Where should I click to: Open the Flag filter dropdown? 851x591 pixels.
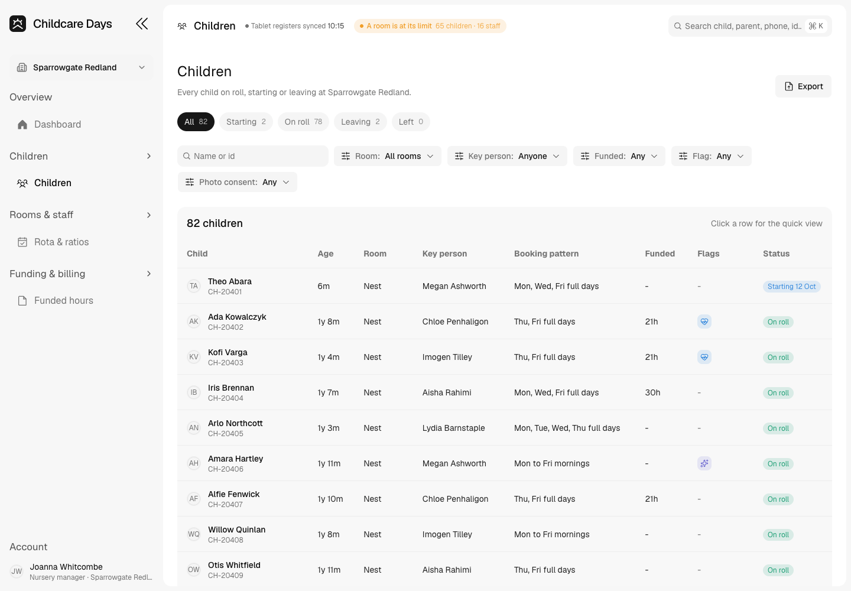pos(712,156)
